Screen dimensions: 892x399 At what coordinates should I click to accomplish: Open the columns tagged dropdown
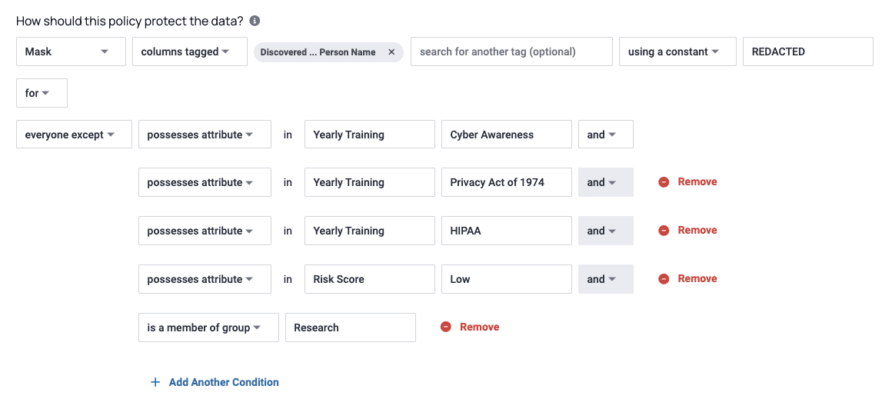(190, 52)
